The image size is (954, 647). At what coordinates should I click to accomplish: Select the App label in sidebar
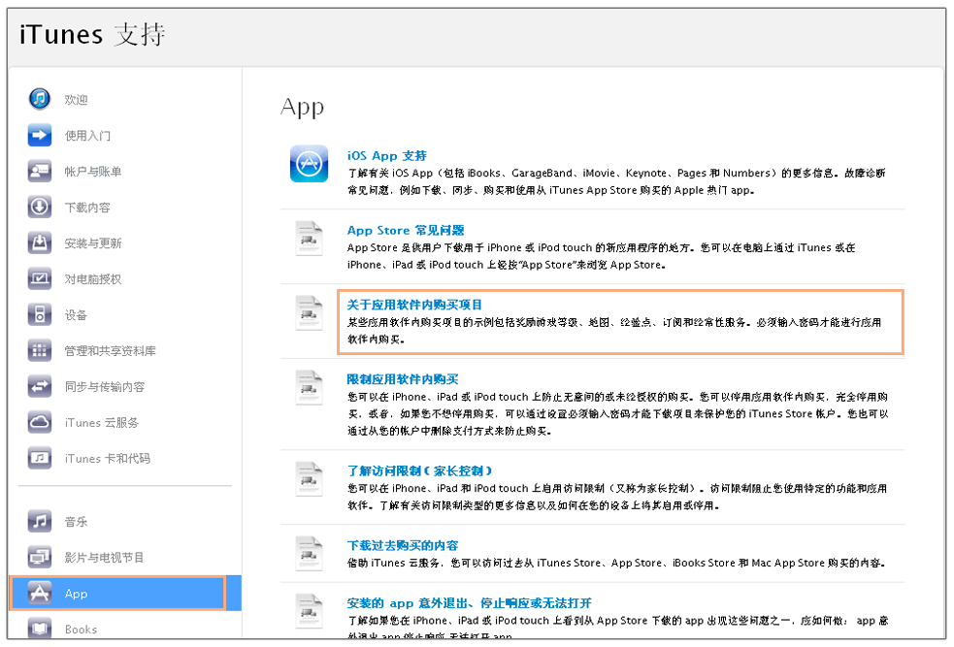coord(76,594)
